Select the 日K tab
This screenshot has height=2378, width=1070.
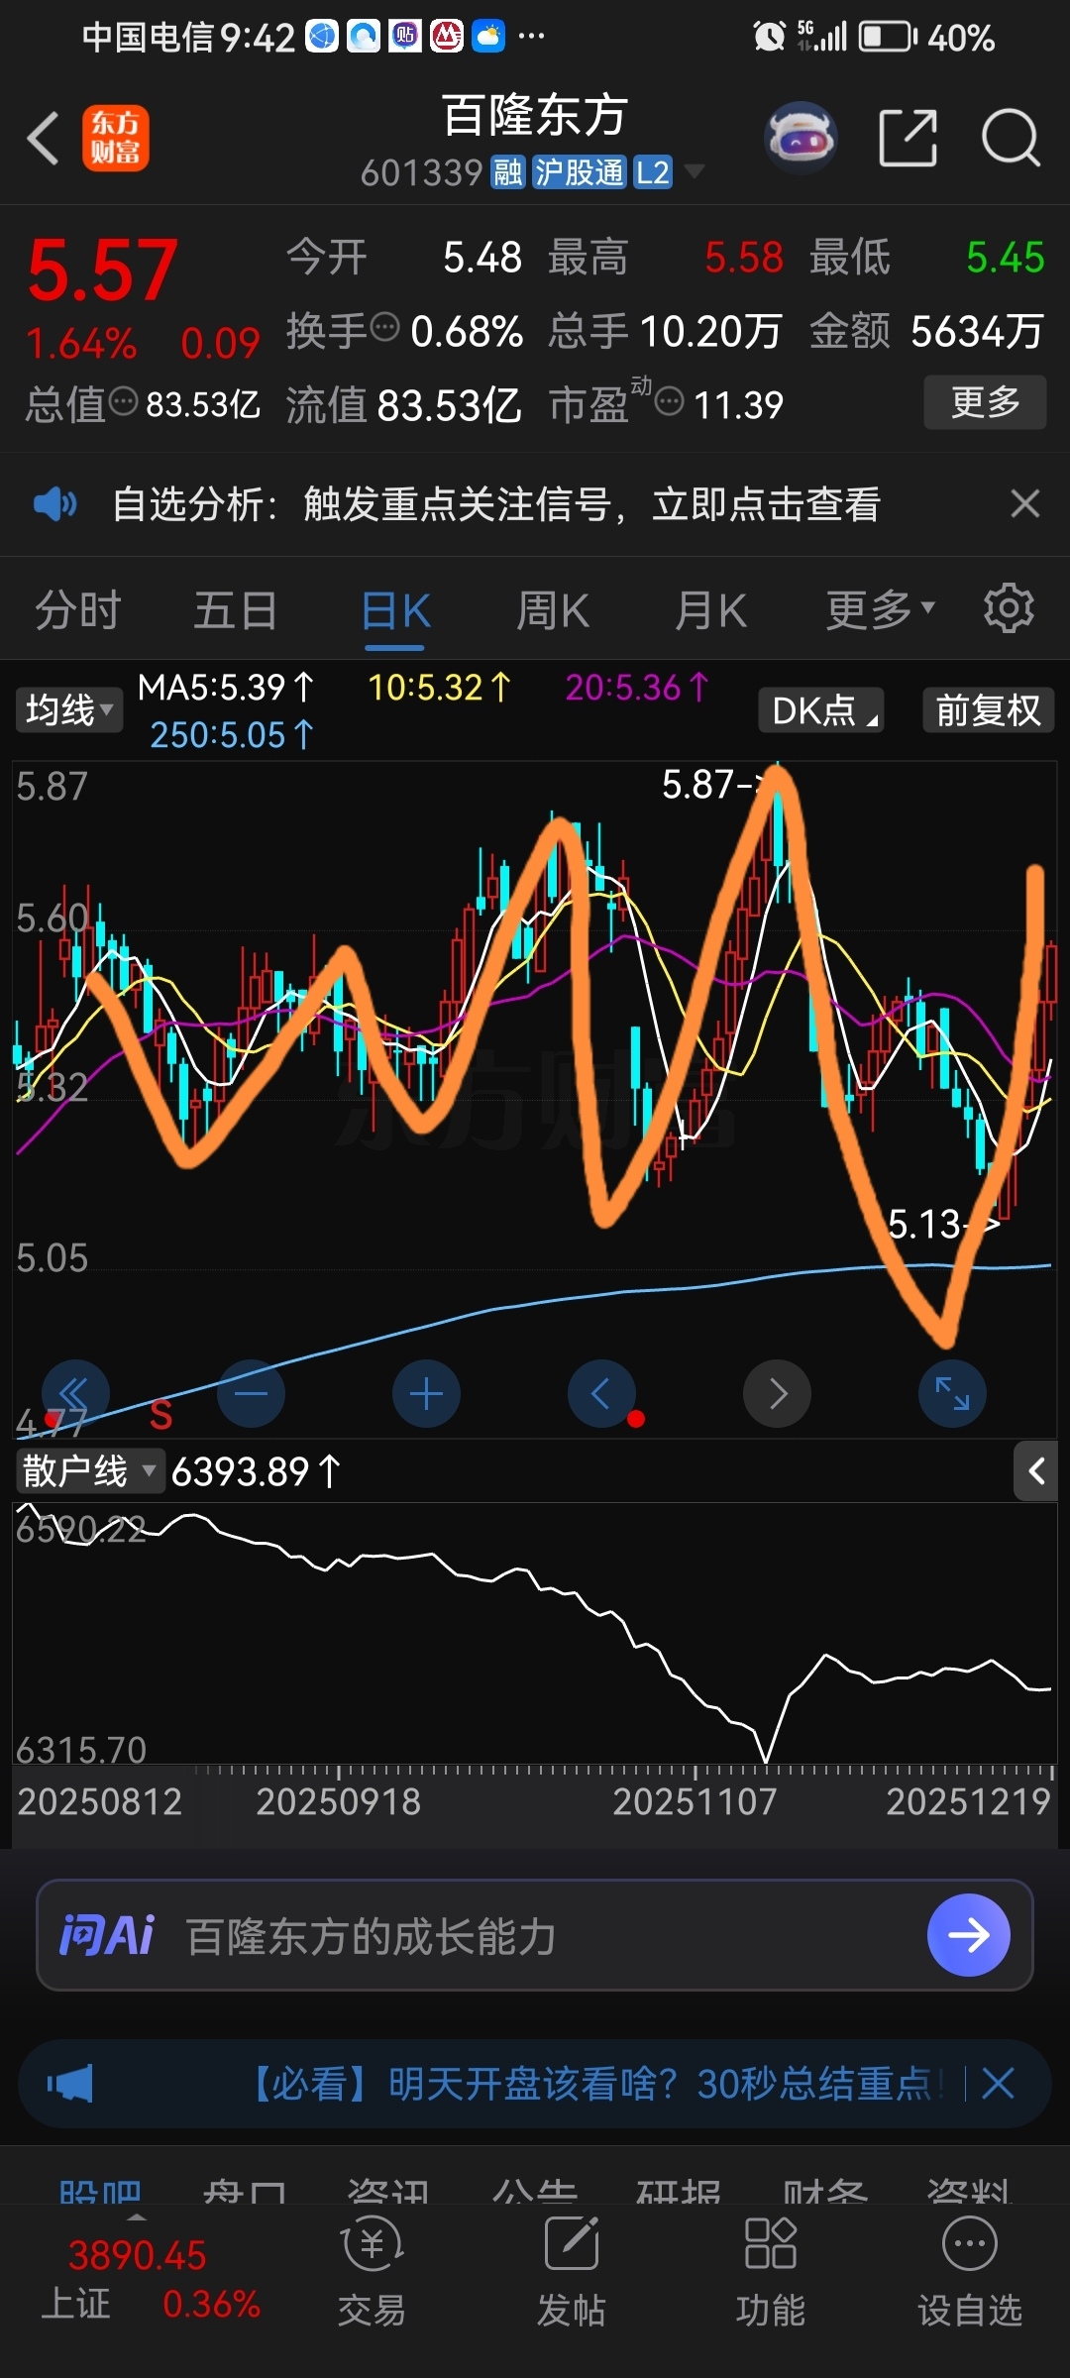(395, 611)
